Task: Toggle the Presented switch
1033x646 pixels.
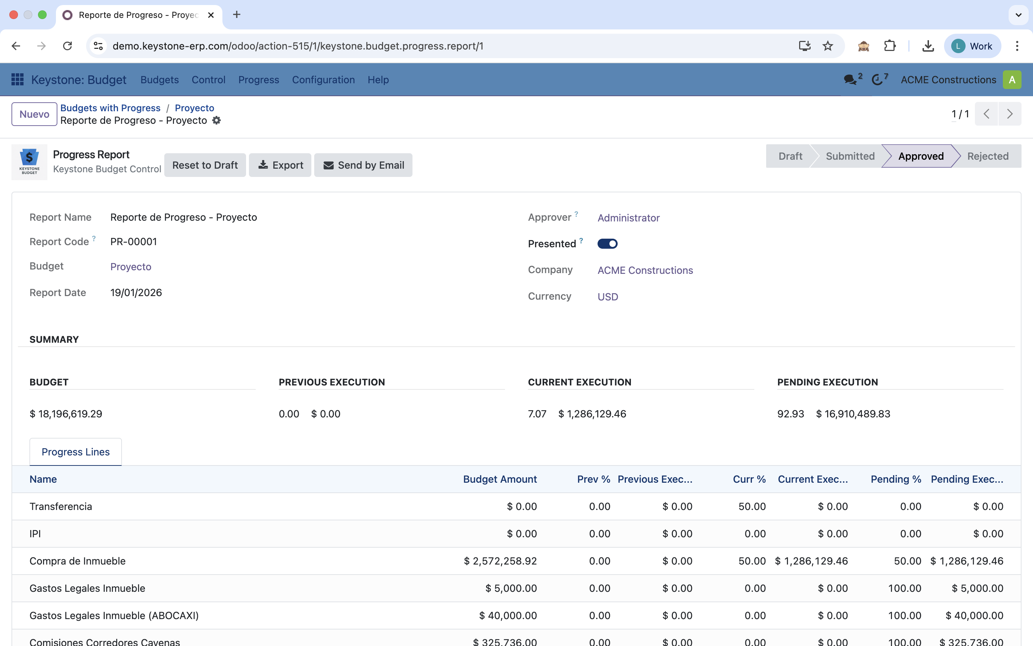Action: click(607, 244)
